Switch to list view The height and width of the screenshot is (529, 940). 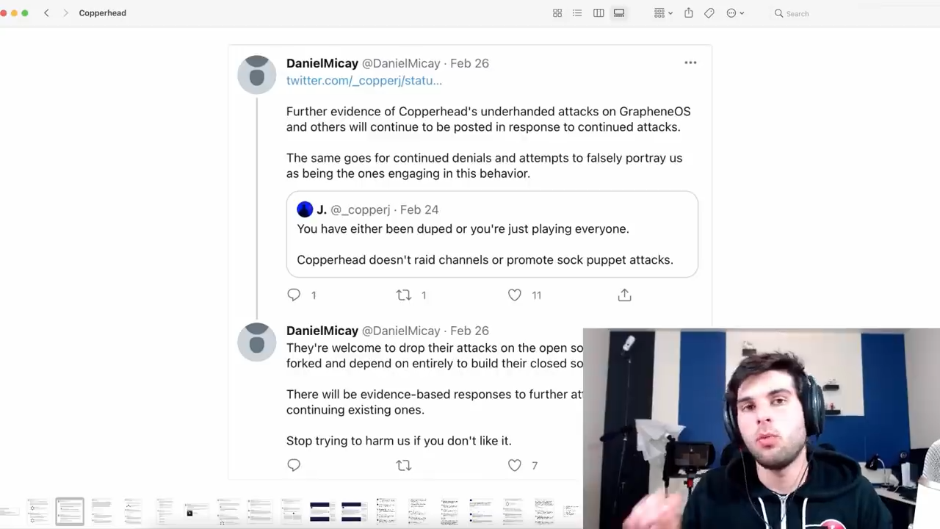(x=577, y=13)
